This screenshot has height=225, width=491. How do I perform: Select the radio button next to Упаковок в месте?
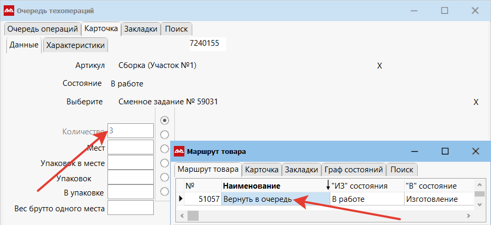click(164, 149)
